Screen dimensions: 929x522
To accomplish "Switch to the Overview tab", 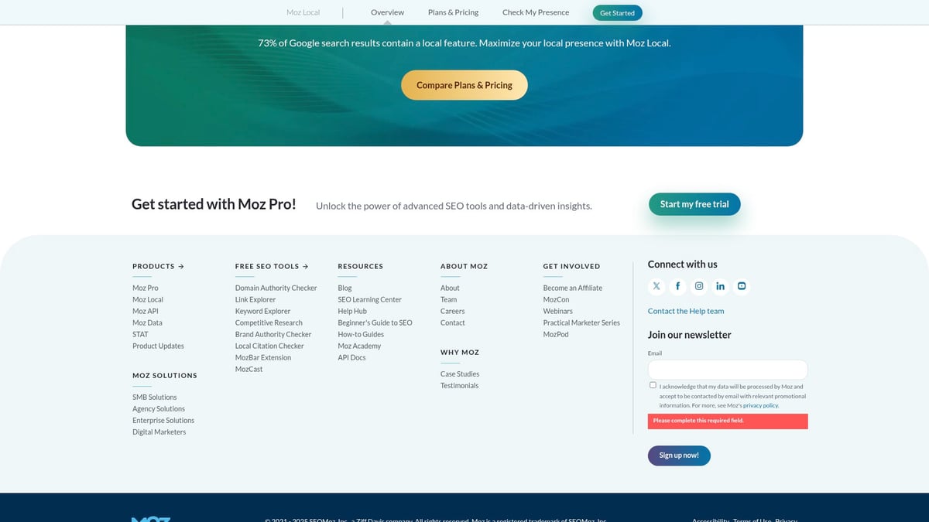I will (x=386, y=12).
